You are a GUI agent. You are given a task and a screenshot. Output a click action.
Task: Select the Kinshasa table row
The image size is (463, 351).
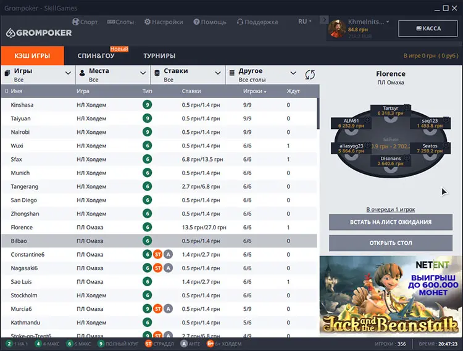point(159,105)
